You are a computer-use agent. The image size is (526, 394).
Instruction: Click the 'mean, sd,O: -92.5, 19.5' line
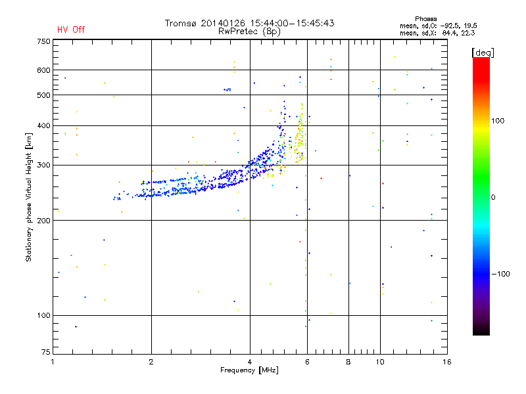[x=438, y=26]
